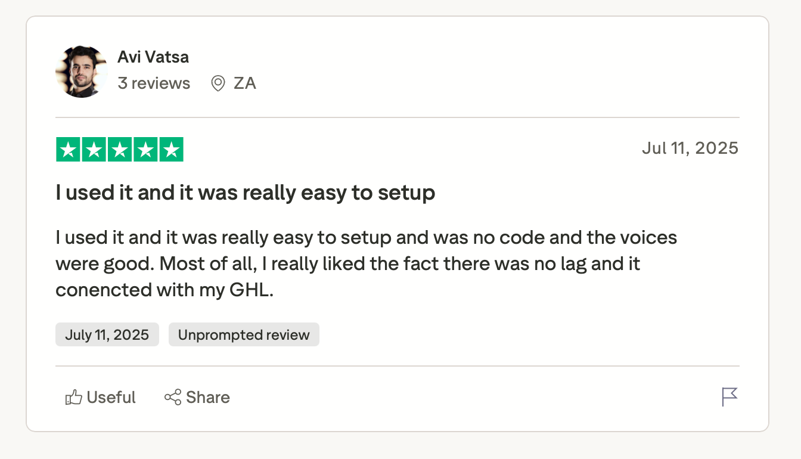This screenshot has width=801, height=459.
Task: Click the Jul 11, 2025 date at top right
Action: point(690,148)
